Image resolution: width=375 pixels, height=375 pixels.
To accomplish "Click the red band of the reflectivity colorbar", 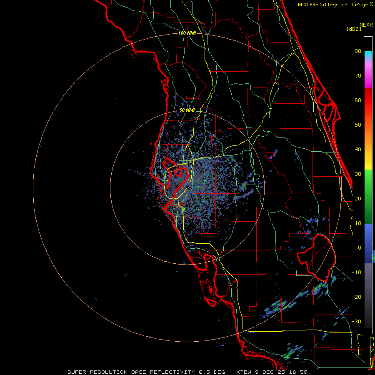I will click(368, 100).
